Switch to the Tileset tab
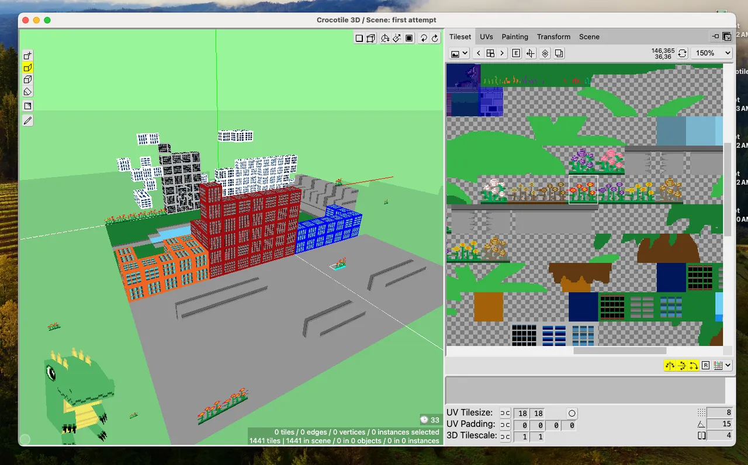 (460, 36)
